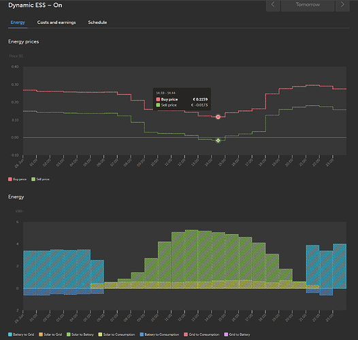Open the Tomorrow date selector

tap(308, 5)
